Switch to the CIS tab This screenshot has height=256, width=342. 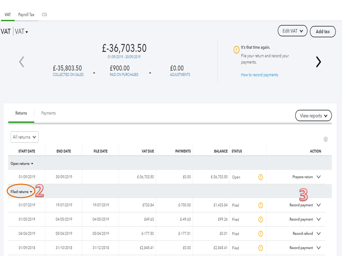click(44, 15)
